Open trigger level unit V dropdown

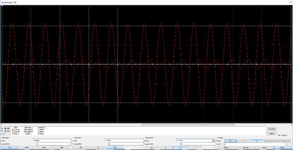[x=288, y=144]
